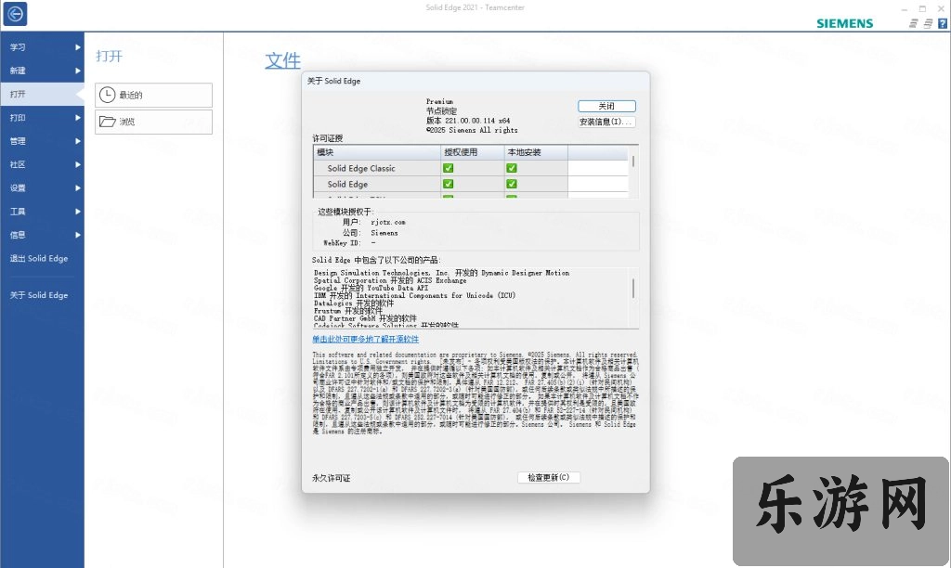Toggle 授权使用 checkbox for Solid Edge Classic

449,168
